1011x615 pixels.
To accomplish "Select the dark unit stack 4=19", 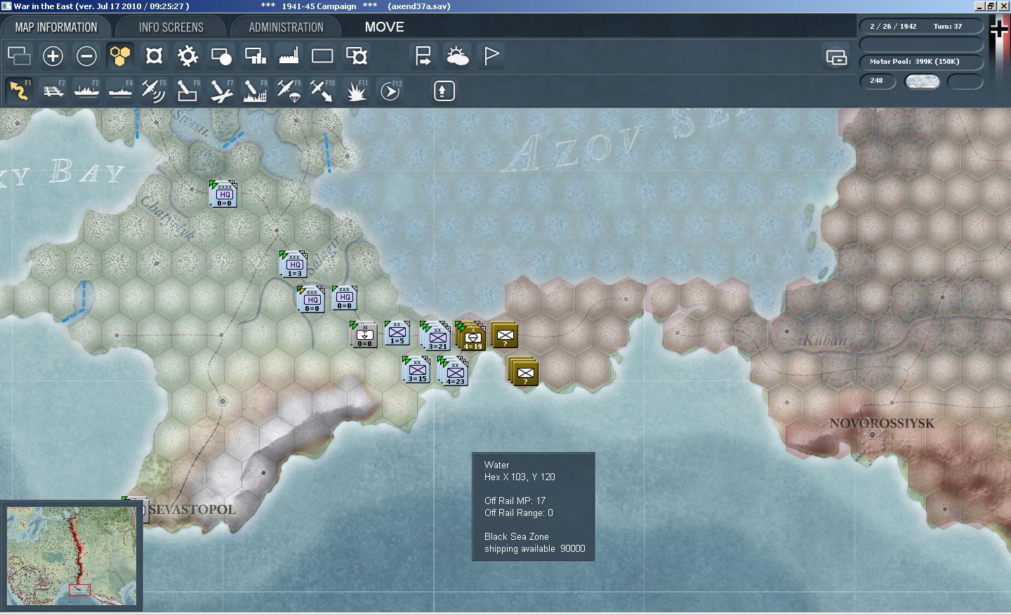I will tap(472, 337).
